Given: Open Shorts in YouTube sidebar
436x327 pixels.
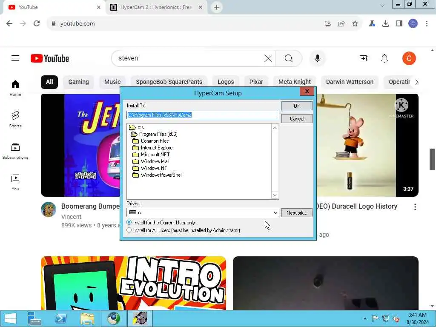Looking at the screenshot, I should point(15,120).
